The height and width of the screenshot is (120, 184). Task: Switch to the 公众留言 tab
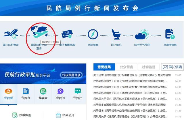pyautogui.click(x=126, y=67)
